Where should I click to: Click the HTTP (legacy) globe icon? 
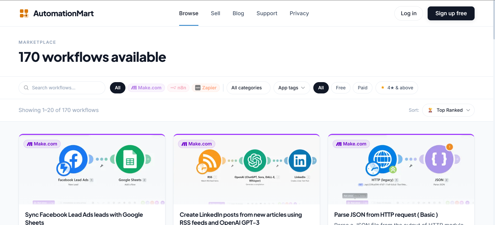(382, 159)
